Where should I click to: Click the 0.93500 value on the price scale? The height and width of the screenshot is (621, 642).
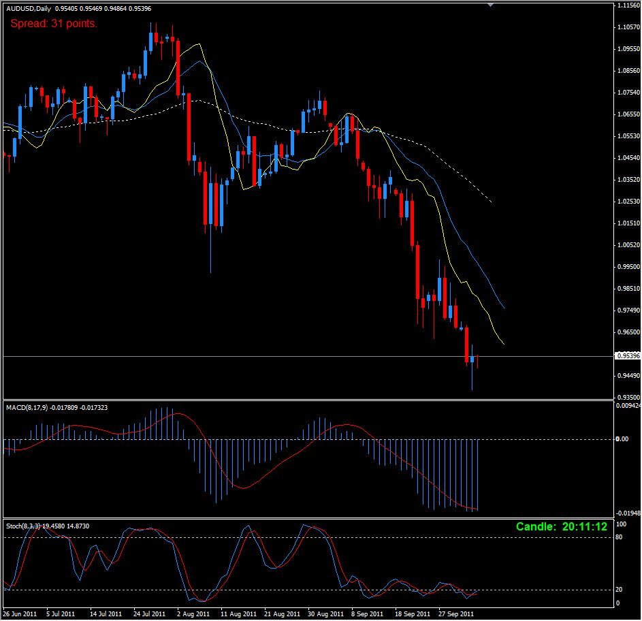click(x=628, y=397)
